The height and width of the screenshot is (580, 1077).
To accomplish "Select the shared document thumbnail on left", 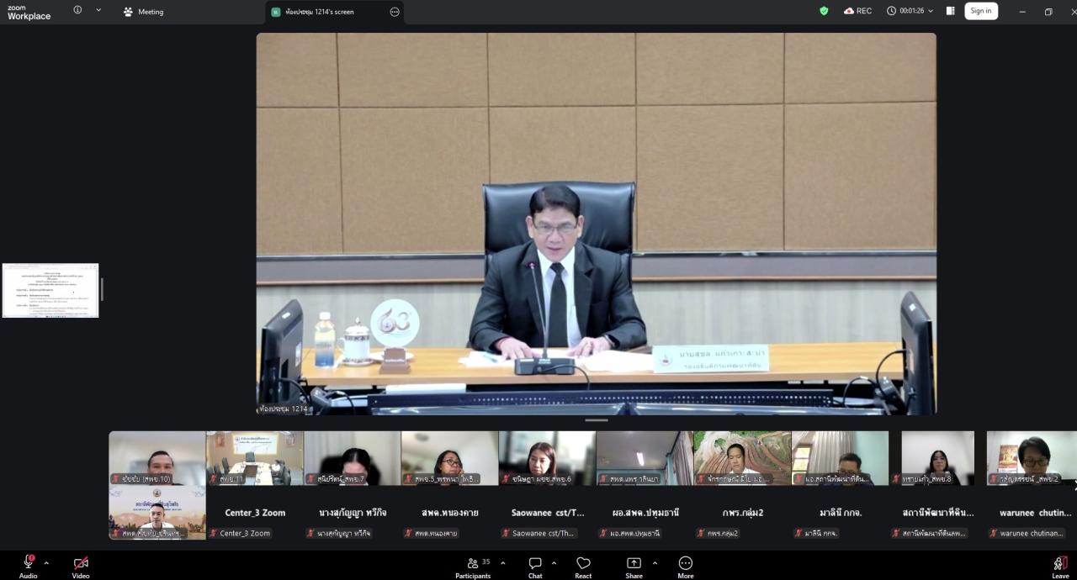I will pos(50,290).
